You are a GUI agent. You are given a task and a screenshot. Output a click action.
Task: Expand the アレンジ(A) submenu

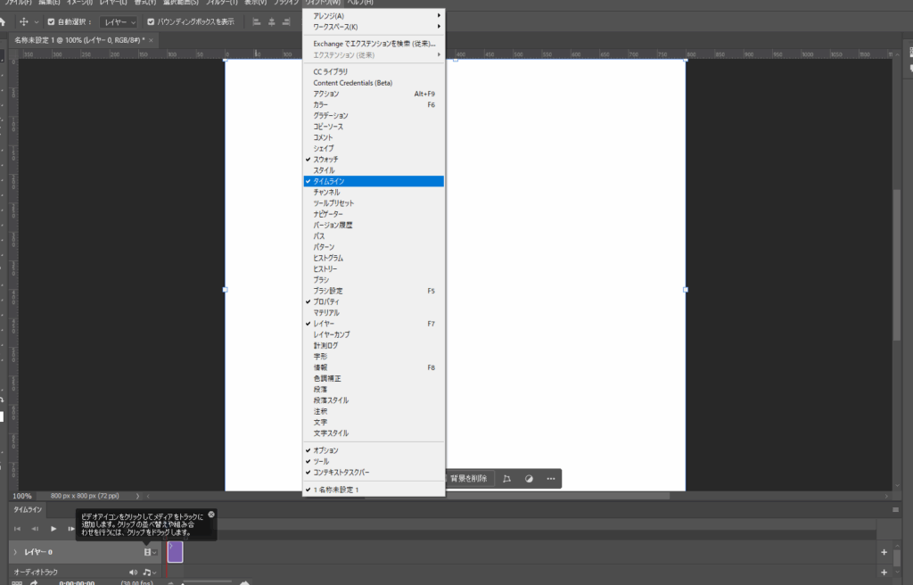point(373,16)
